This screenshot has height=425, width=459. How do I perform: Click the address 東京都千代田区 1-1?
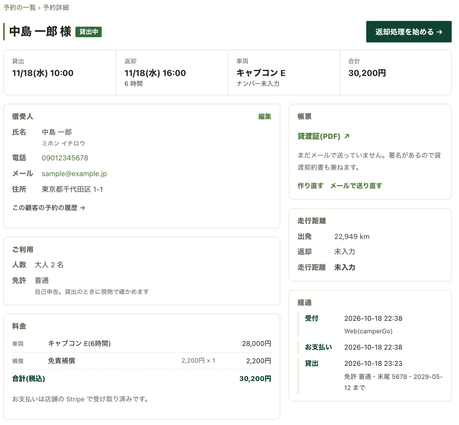click(x=72, y=189)
